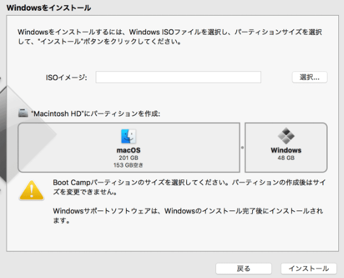Click the ISO image path field
344x278 pixels.
tap(178, 77)
